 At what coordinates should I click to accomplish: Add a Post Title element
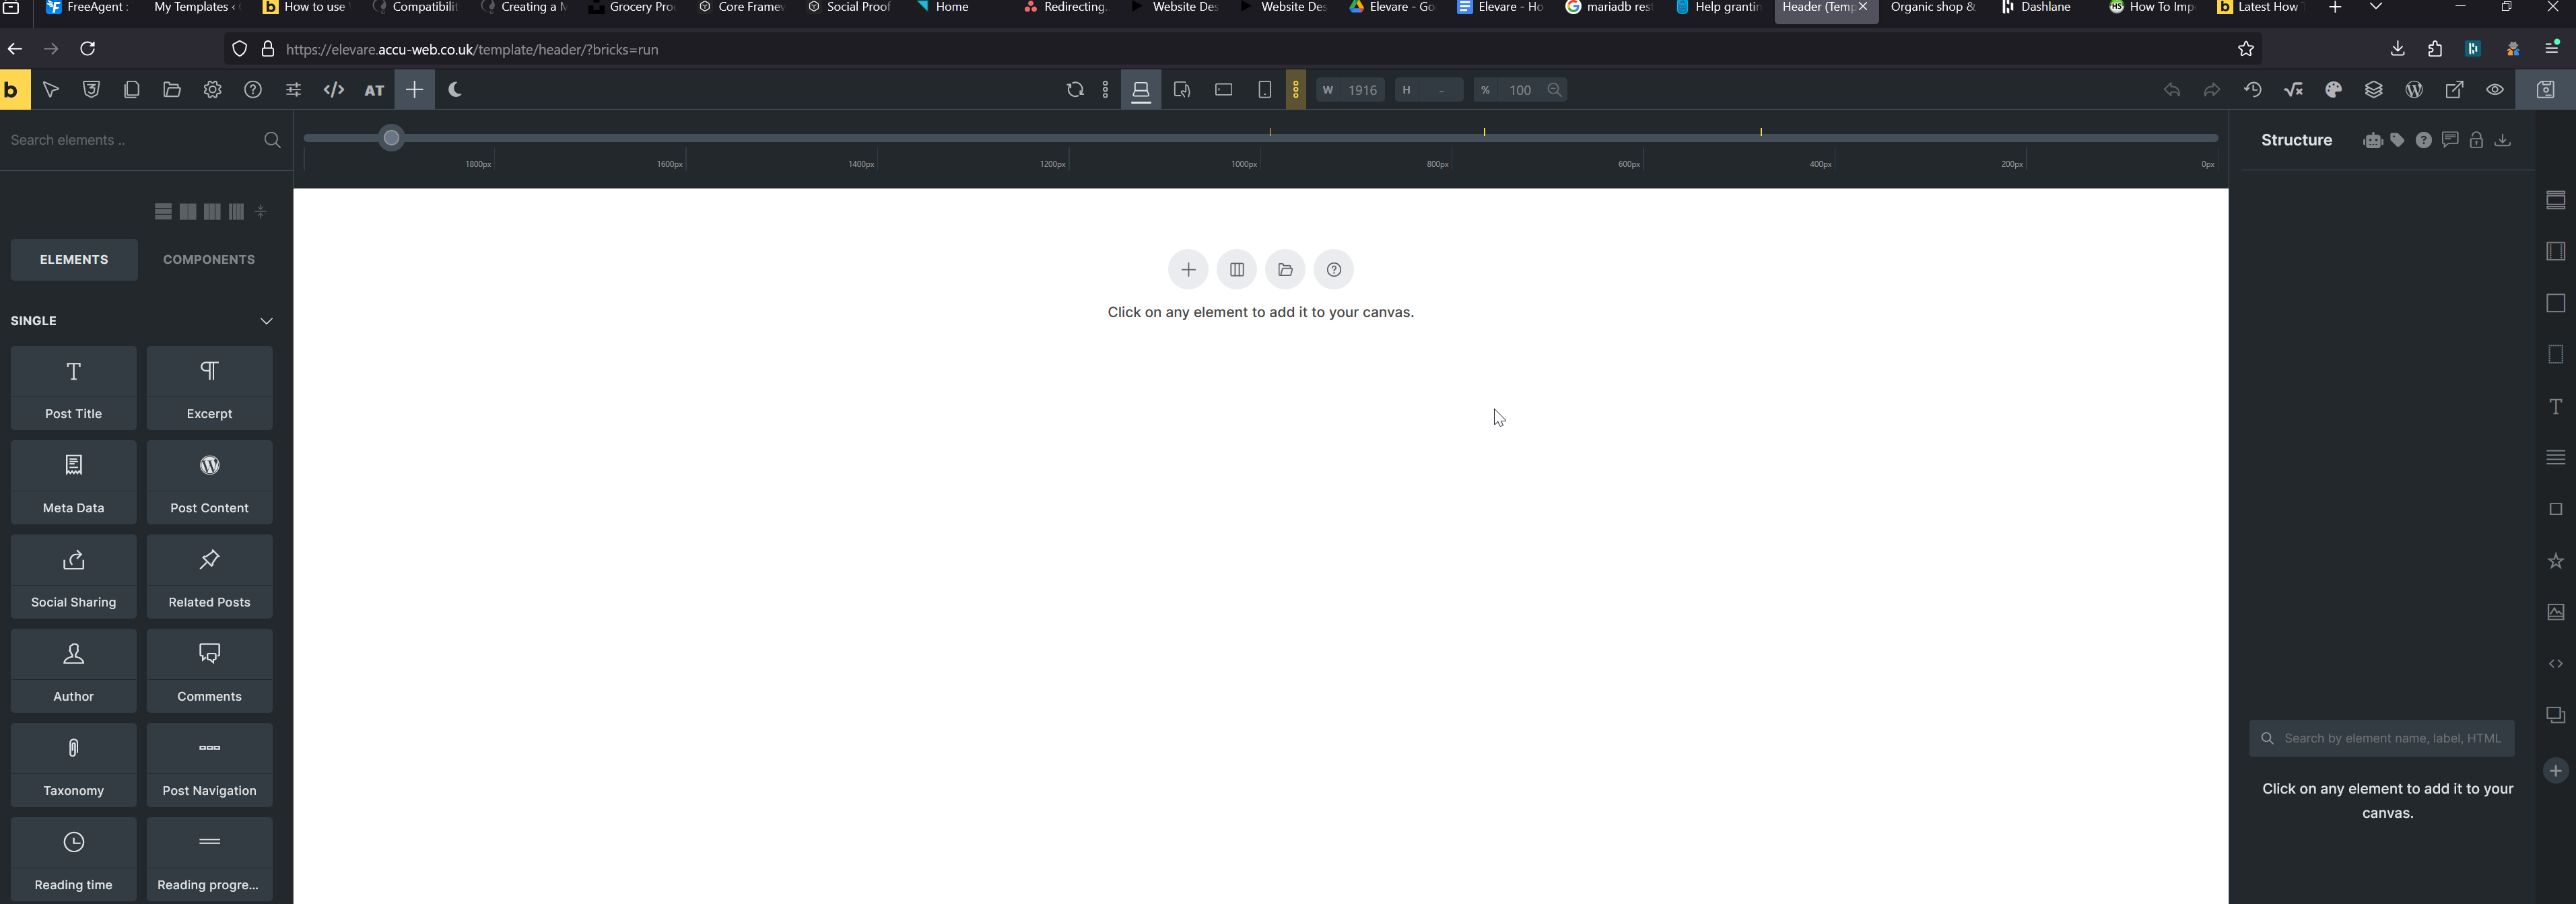pos(74,388)
